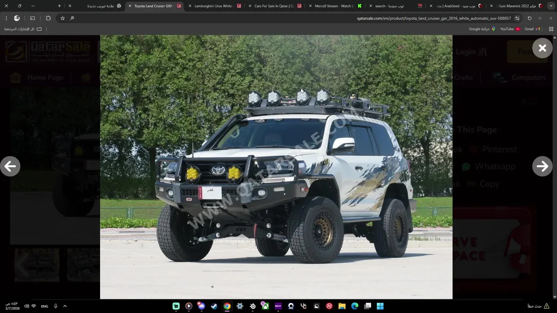Switch to the Gun: Maverick 2022 tab
This screenshot has height=313, width=557.
click(516, 6)
